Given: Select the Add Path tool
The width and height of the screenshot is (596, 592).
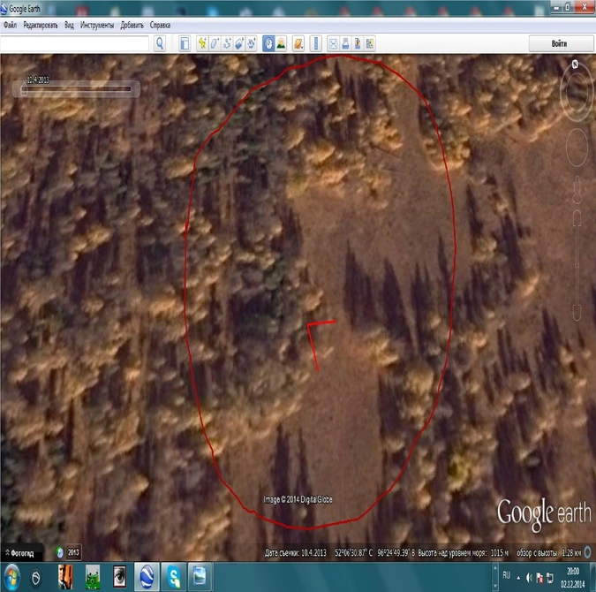Looking at the screenshot, I should (227, 43).
